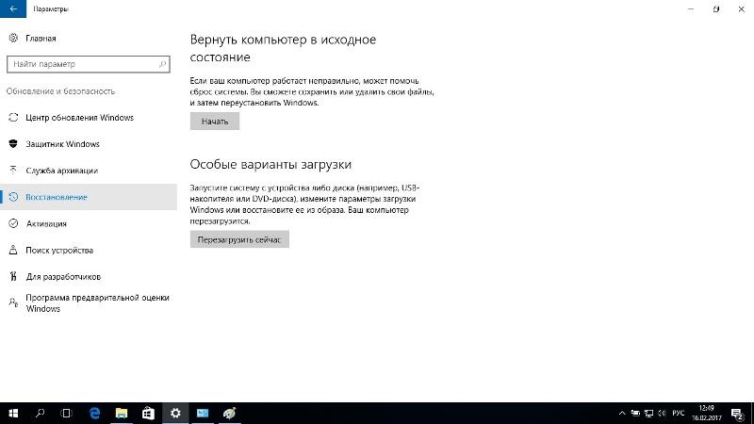Click the Особые варианты загрузки heading
Screen dimensions: 754x424
[x=270, y=164]
